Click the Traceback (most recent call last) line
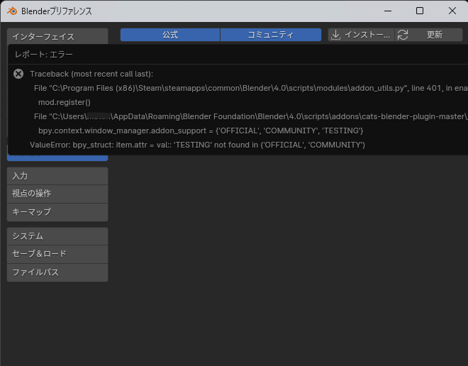This screenshot has height=366, width=468. point(91,74)
